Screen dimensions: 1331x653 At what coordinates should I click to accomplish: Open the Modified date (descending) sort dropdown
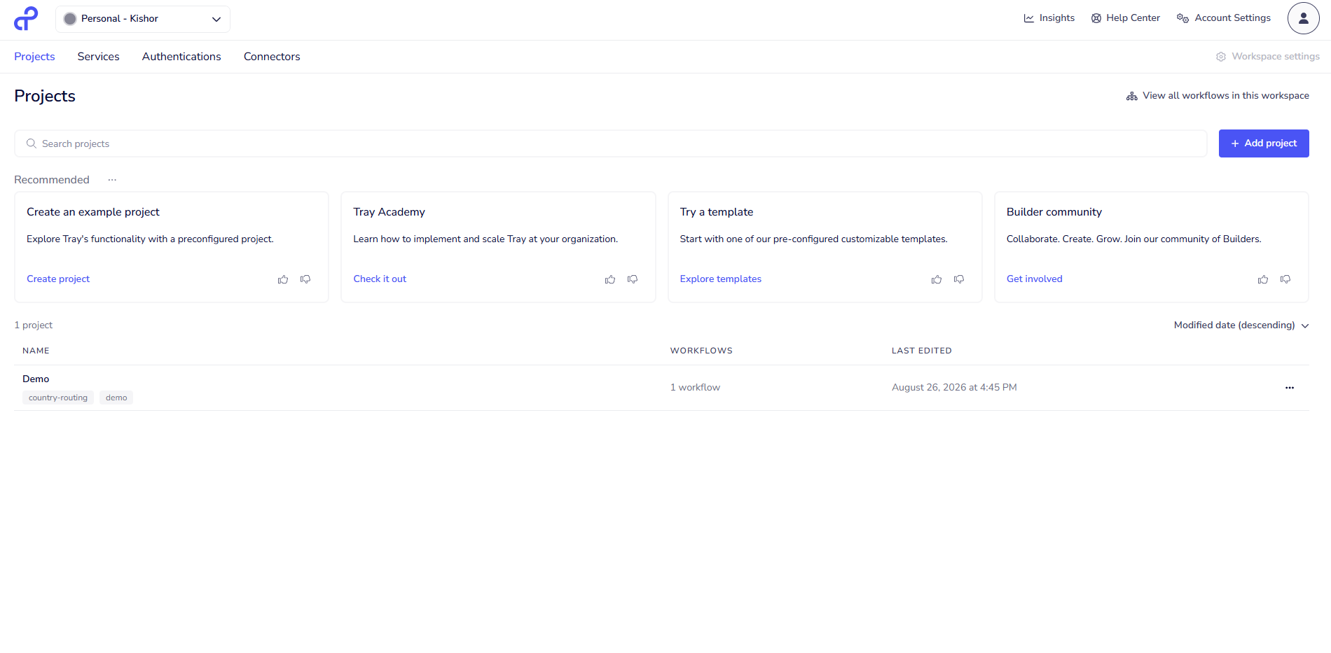[x=1241, y=325]
